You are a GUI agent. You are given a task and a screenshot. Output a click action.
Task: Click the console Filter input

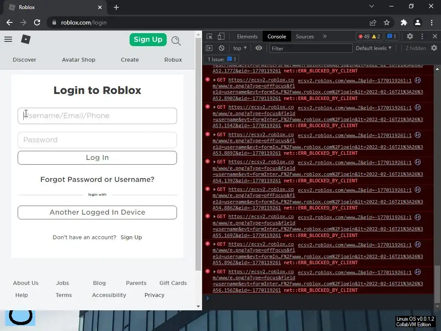pos(311,48)
